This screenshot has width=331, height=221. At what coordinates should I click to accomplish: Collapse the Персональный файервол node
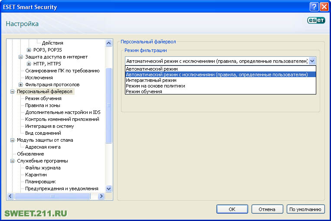click(12, 92)
